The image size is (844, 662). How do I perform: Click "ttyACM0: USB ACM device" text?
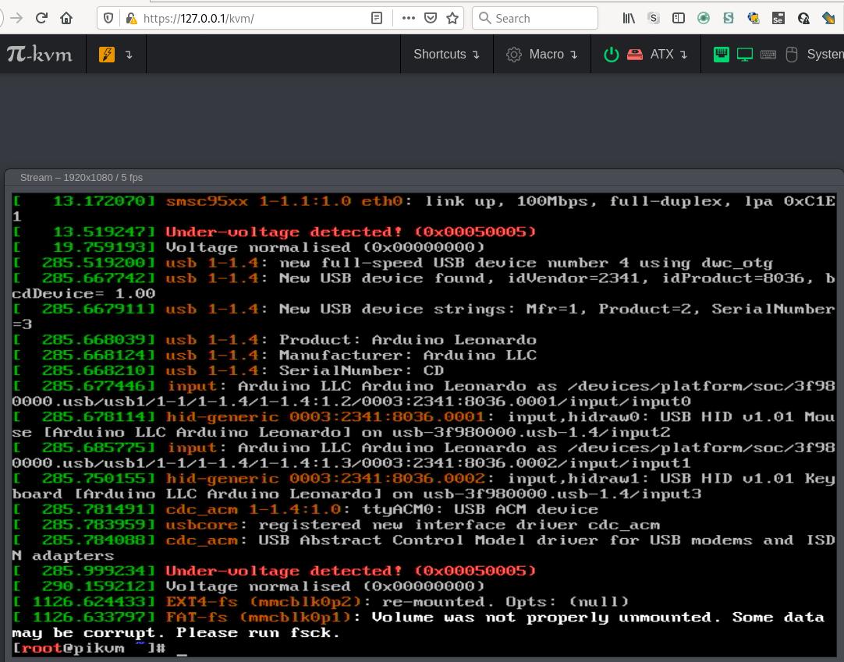pyautogui.click(x=480, y=509)
